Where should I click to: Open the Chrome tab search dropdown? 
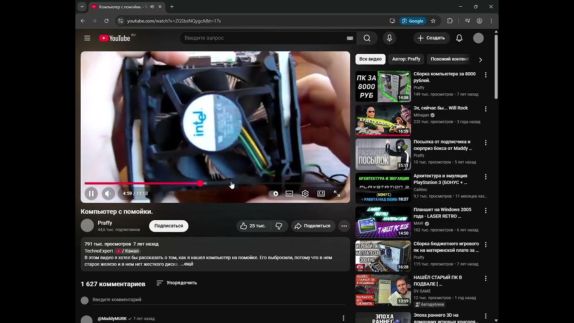(82, 7)
